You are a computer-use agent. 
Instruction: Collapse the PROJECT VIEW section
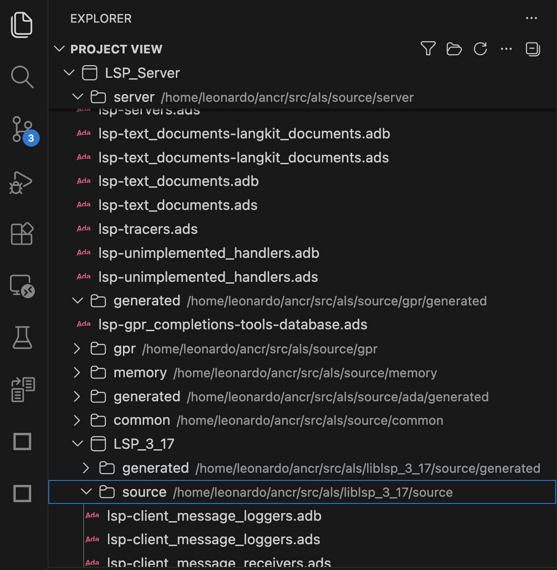[x=59, y=49]
